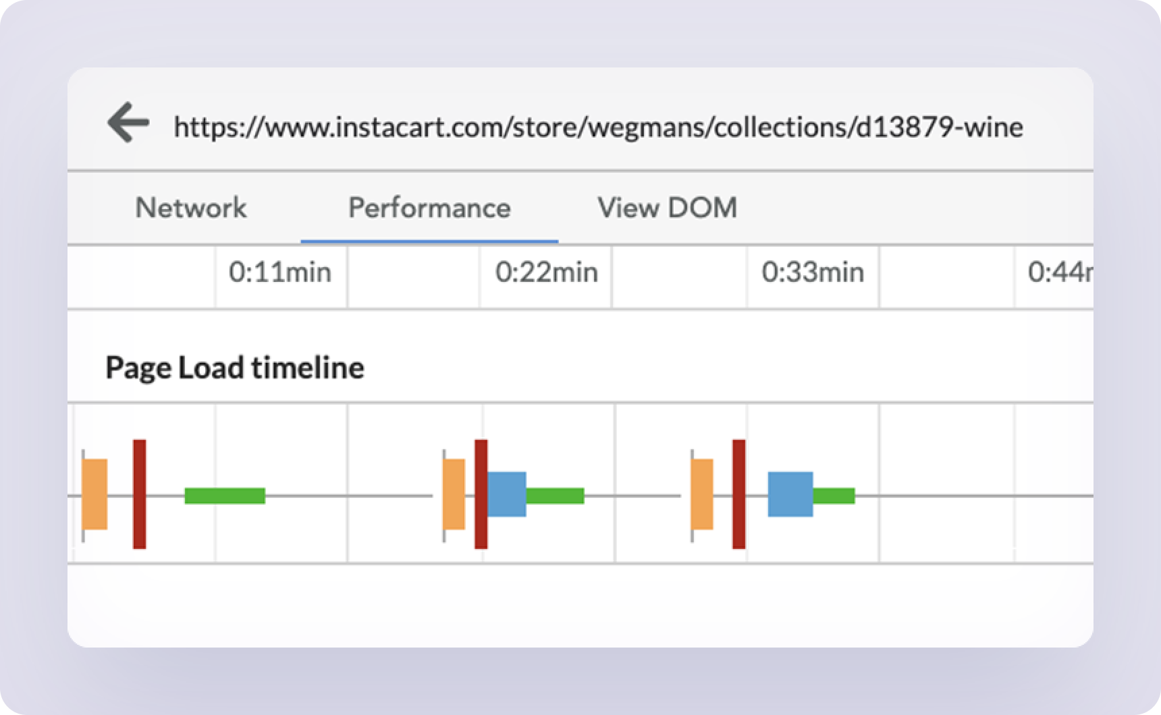Click the first dark red vertical bar
Viewport: 1161px width, 715px height.
[x=140, y=494]
